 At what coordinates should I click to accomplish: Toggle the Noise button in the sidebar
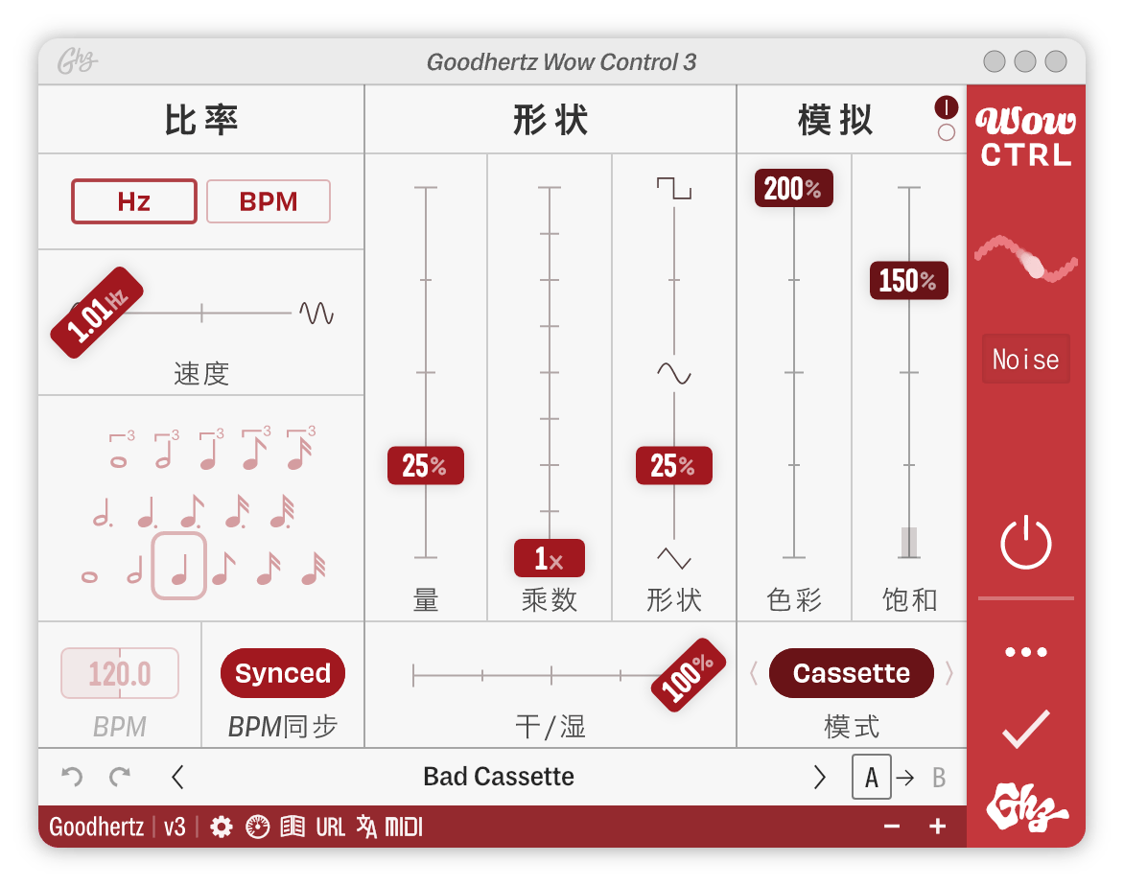point(1025,359)
